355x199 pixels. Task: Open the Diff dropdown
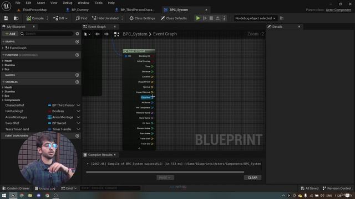pos(60,18)
